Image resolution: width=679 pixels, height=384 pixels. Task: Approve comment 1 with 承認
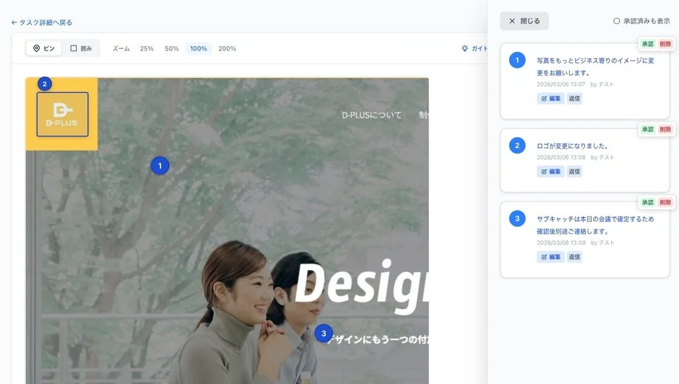click(x=648, y=44)
